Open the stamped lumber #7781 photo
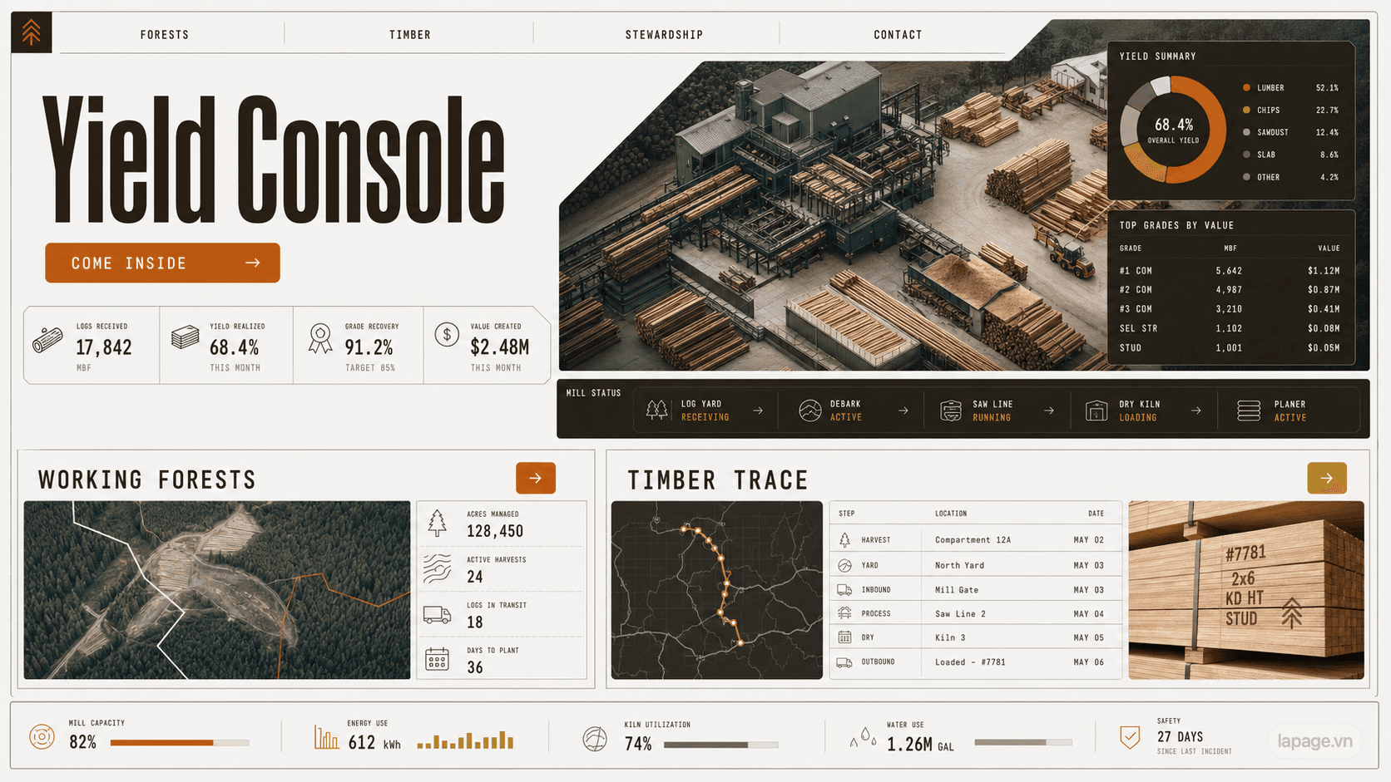Screen dimensions: 1391x782 coord(1246,590)
